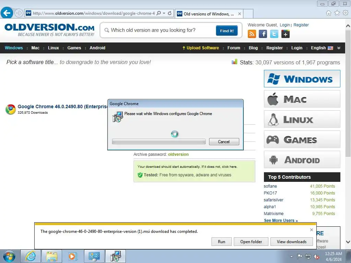Open Windows Media Player from the taskbar
351x263 pixels.
[73, 256]
